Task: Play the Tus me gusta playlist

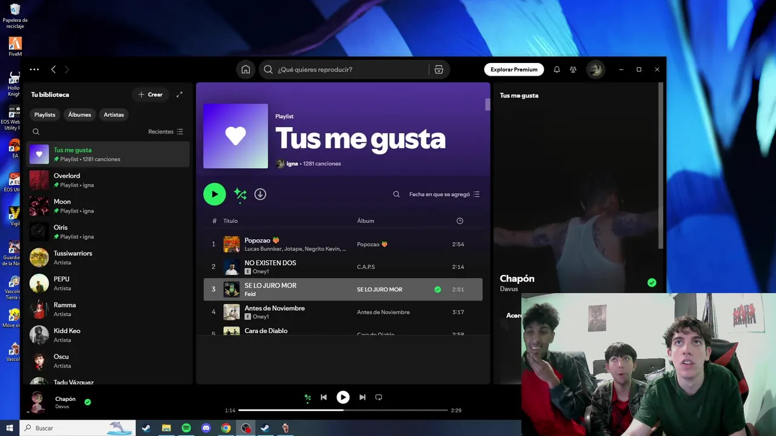Action: [215, 194]
